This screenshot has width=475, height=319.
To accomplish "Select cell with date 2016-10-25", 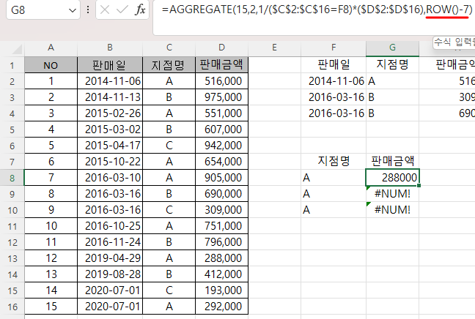I will pyautogui.click(x=110, y=226).
